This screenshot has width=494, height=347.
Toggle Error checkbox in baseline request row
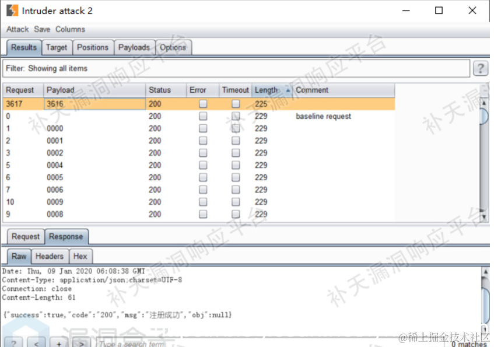[203, 116]
